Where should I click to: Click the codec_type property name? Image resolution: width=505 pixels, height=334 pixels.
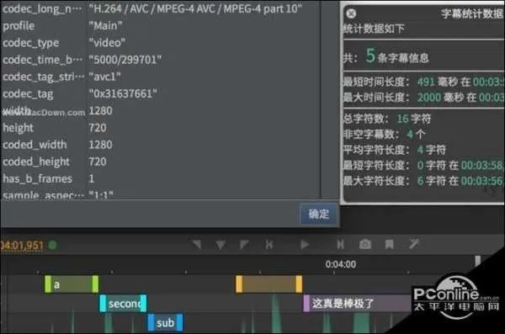pyautogui.click(x=31, y=43)
